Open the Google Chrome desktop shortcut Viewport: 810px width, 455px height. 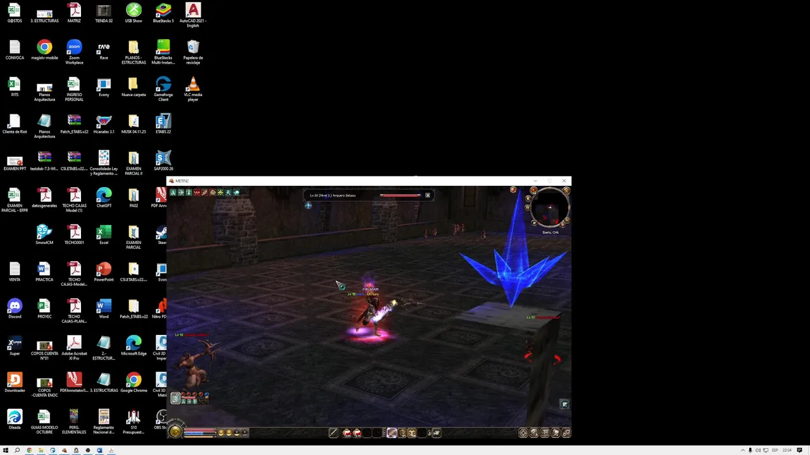(x=134, y=383)
